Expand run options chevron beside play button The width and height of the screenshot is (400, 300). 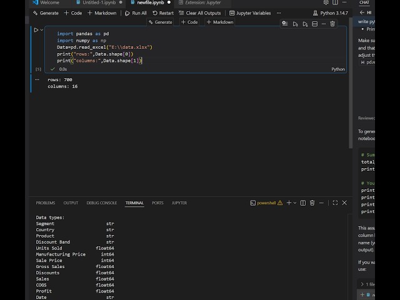42,30
